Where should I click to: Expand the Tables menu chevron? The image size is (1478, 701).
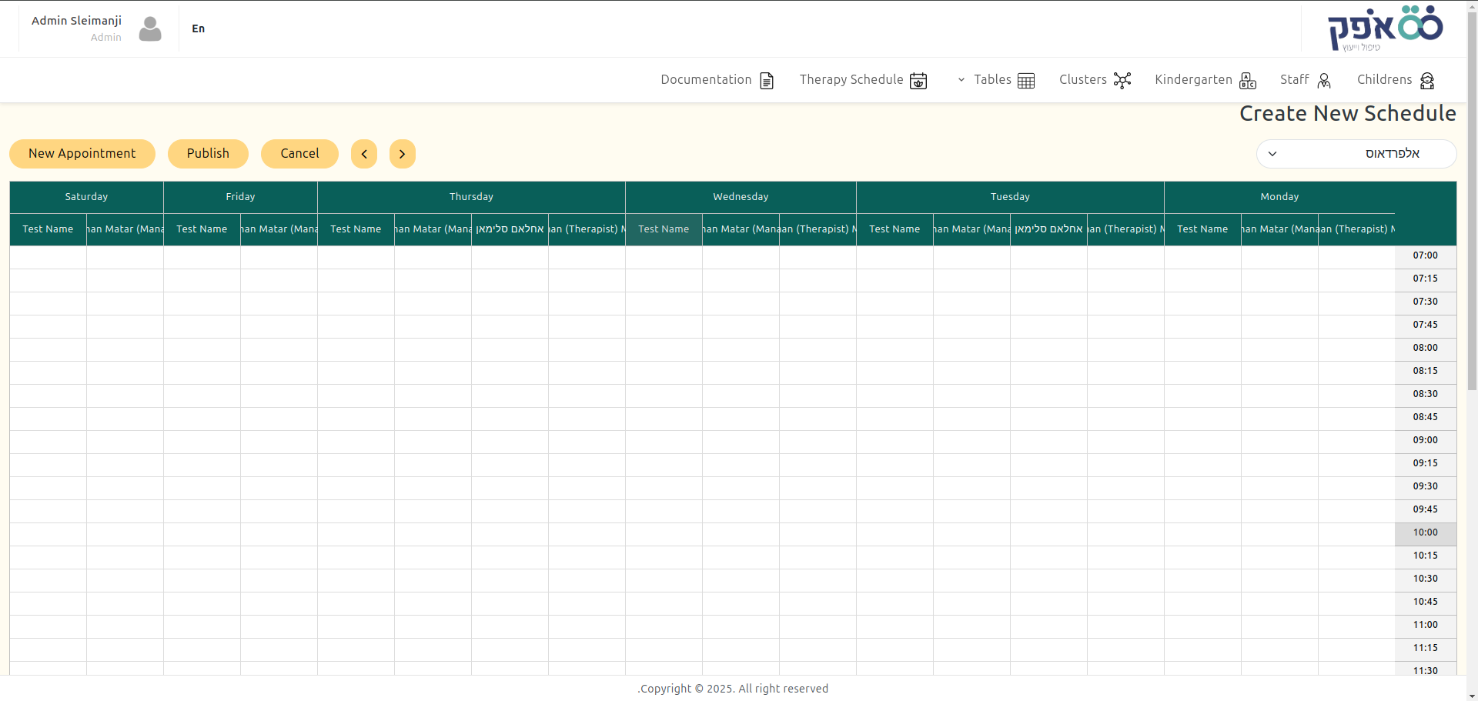click(961, 80)
